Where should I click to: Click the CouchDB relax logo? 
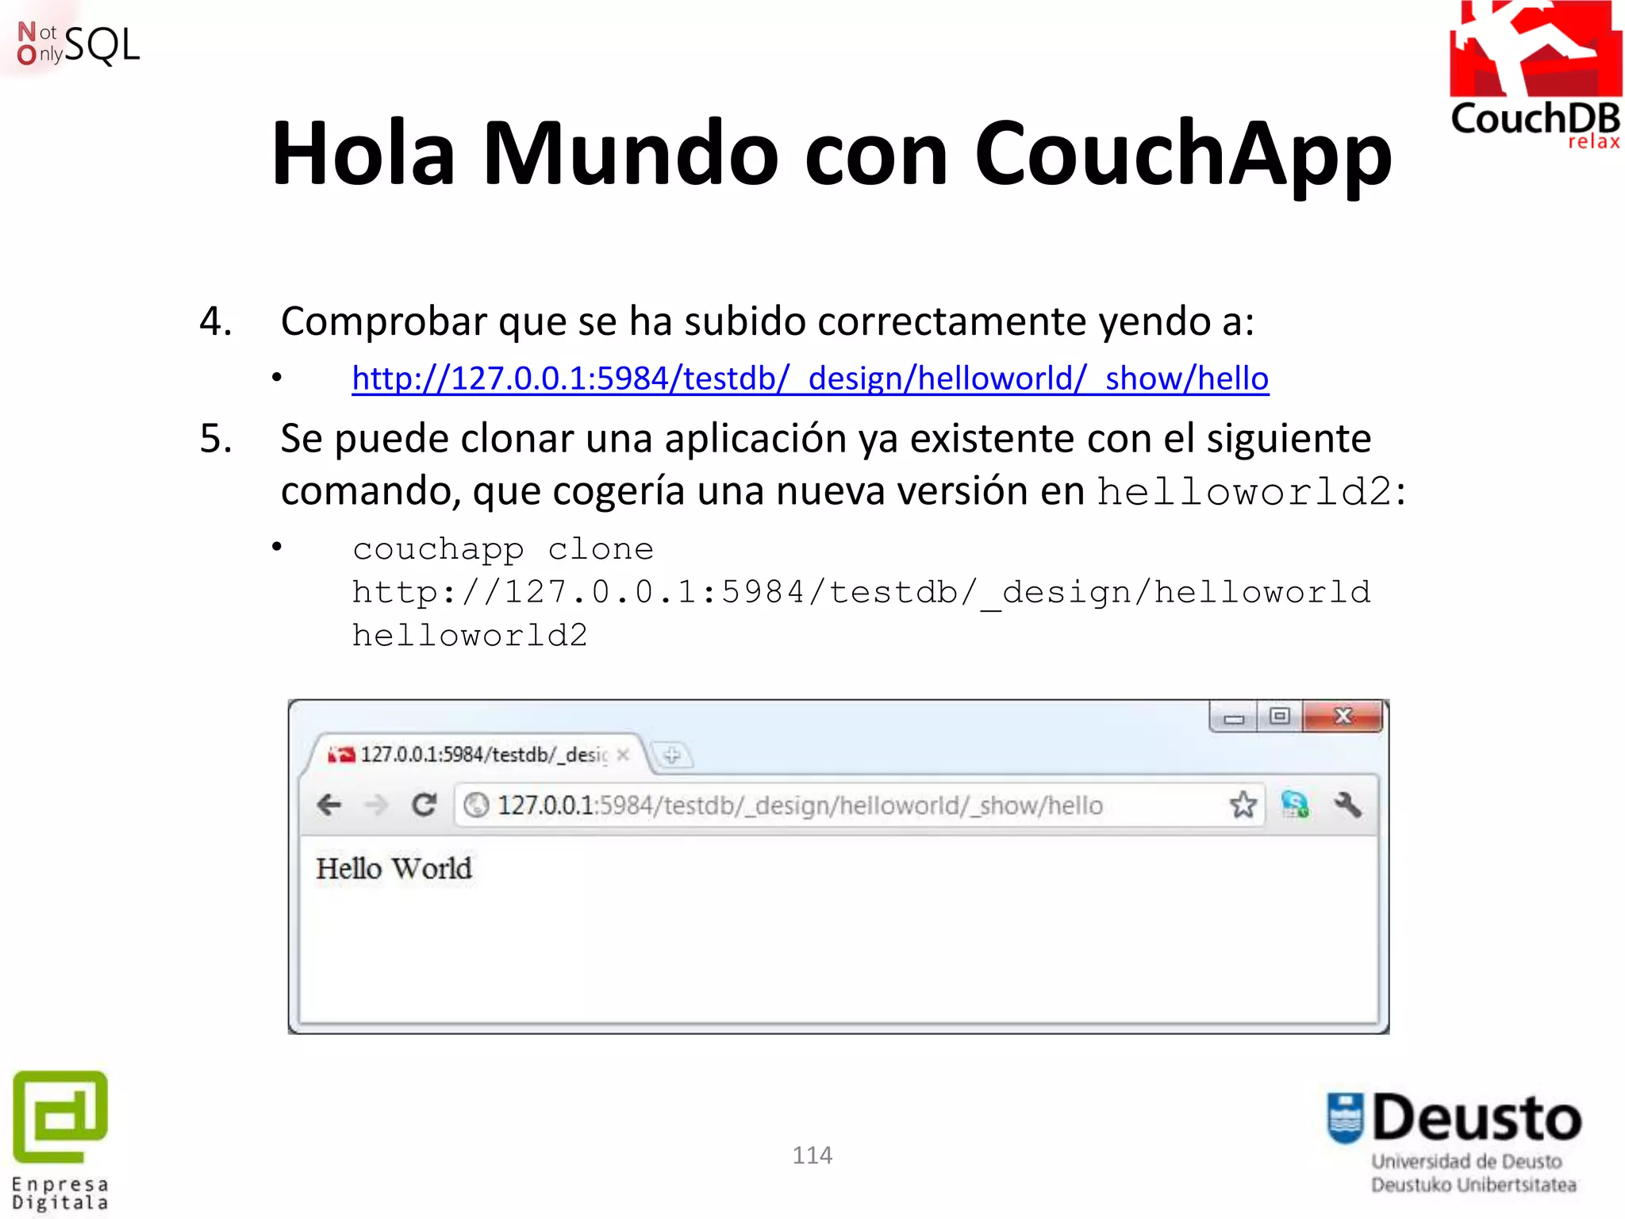[x=1535, y=75]
